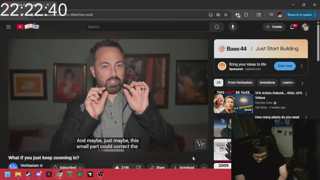This screenshot has width=320, height=180.
Task: Open the Chrome profile avatar
Action: (280, 15)
